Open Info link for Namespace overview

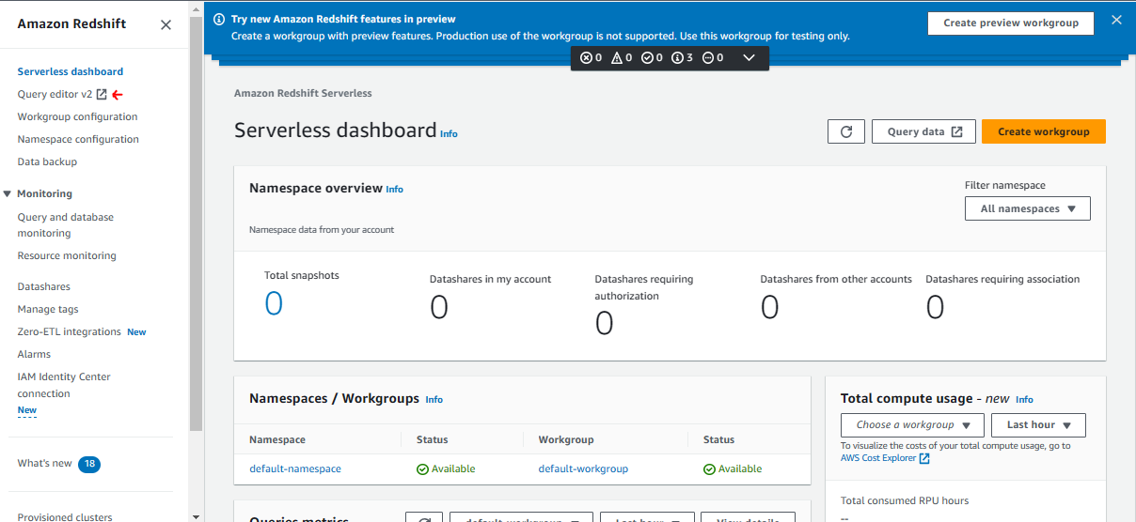pyautogui.click(x=395, y=190)
